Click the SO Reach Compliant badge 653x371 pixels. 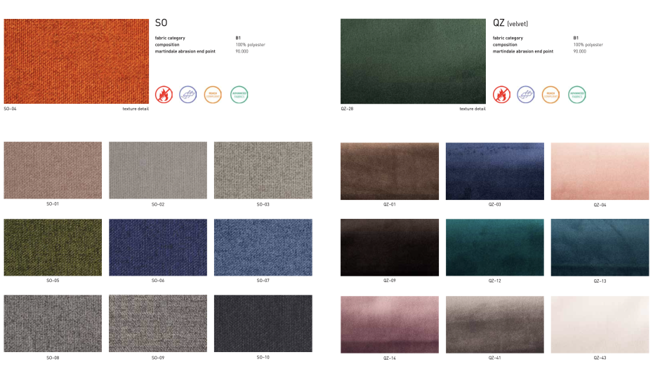(213, 95)
